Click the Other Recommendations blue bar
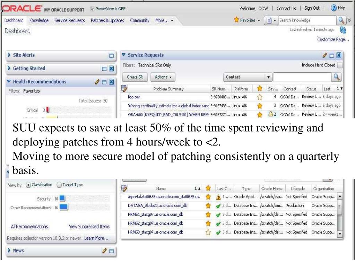This screenshot has width=355, height=266. pos(64,207)
